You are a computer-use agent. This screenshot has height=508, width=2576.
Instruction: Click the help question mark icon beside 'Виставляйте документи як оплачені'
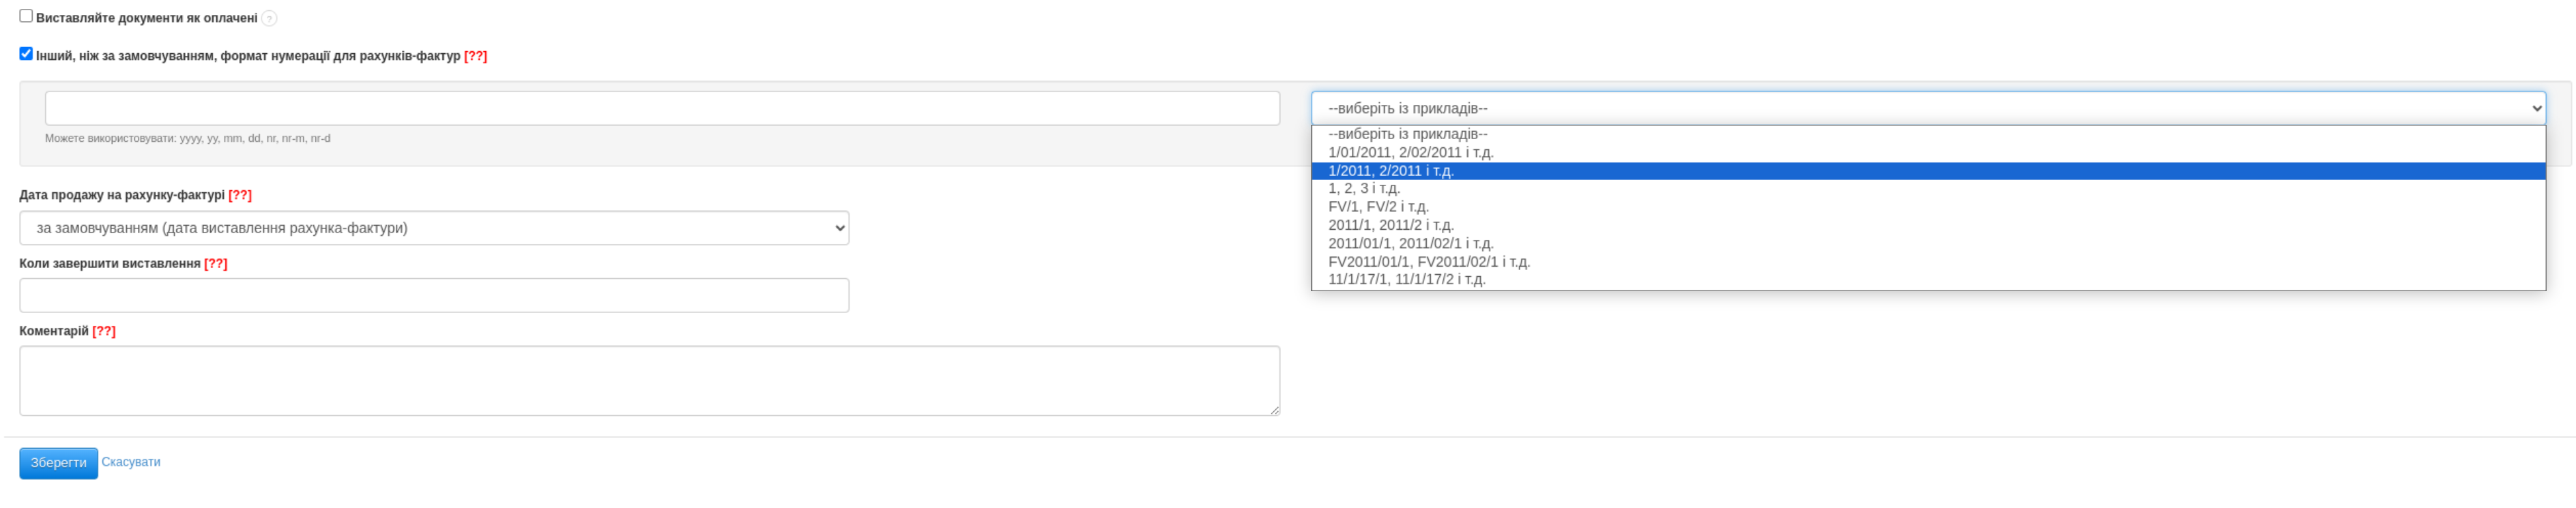coord(269,19)
